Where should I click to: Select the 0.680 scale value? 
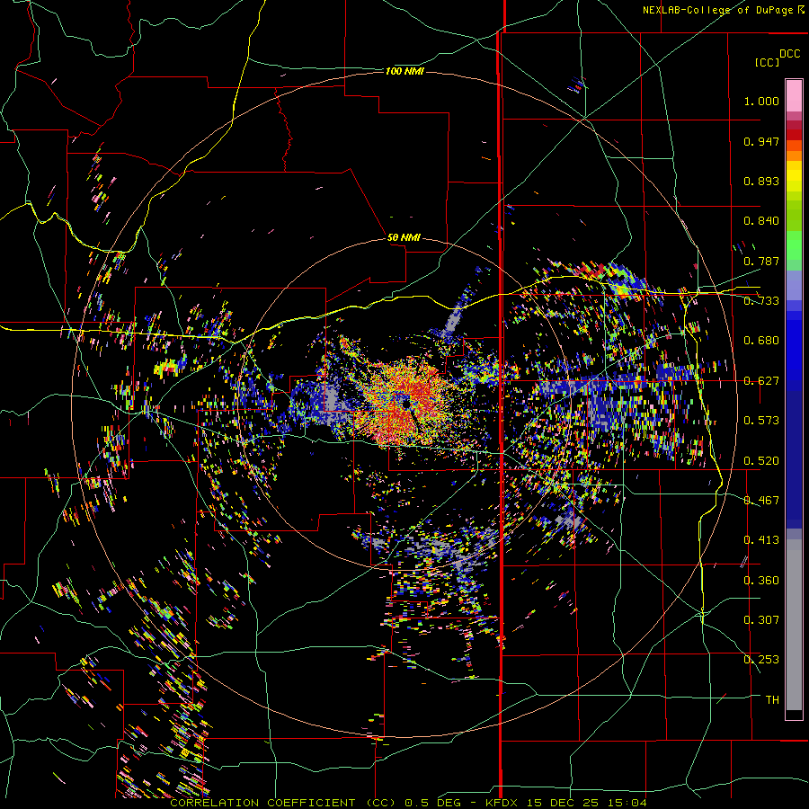761,341
